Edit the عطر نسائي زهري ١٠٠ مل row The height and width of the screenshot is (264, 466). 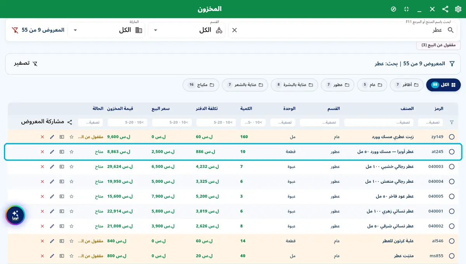pos(52,211)
